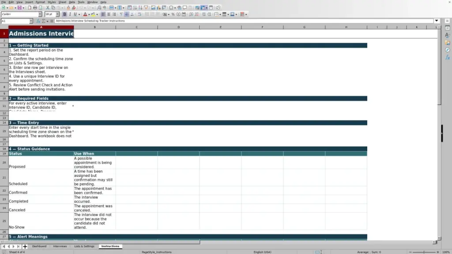452x254 pixels.
Task: Click the Insert Chart icon
Action: (x=158, y=7)
